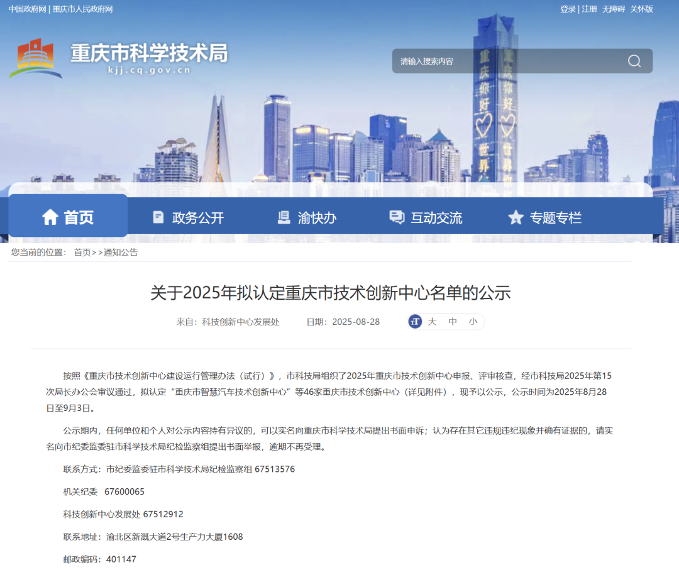
Task: Set article font size to 小
Action: tap(473, 322)
